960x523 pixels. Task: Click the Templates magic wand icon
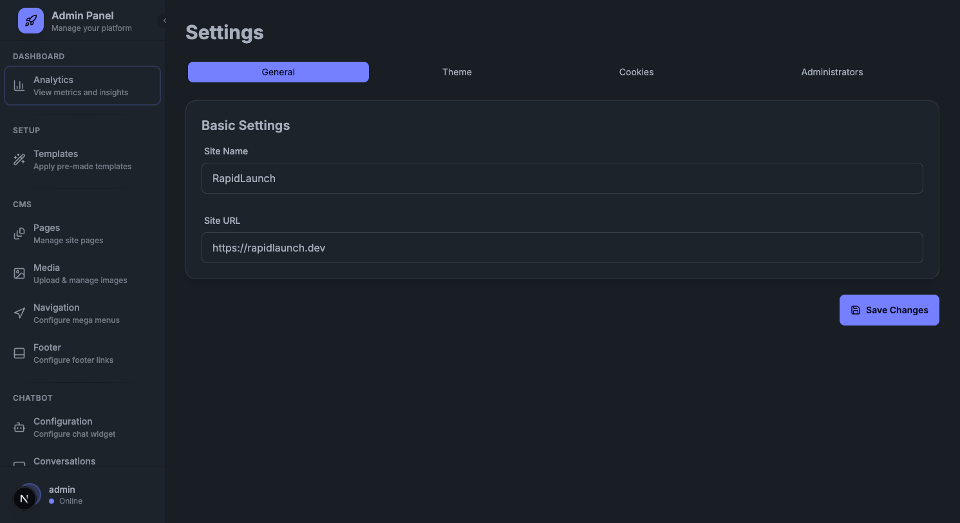coord(19,160)
